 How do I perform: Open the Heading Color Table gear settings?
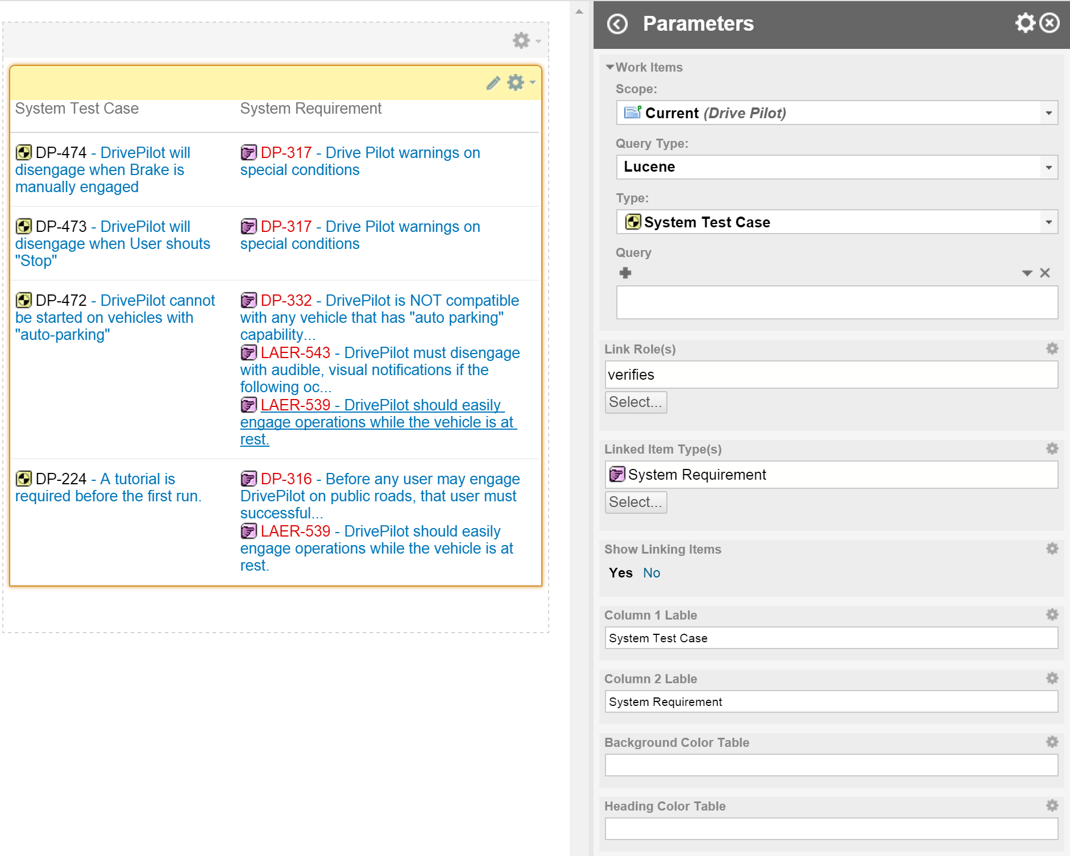pos(1052,805)
